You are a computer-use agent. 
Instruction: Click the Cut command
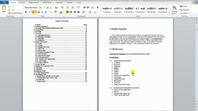[x=11, y=6]
